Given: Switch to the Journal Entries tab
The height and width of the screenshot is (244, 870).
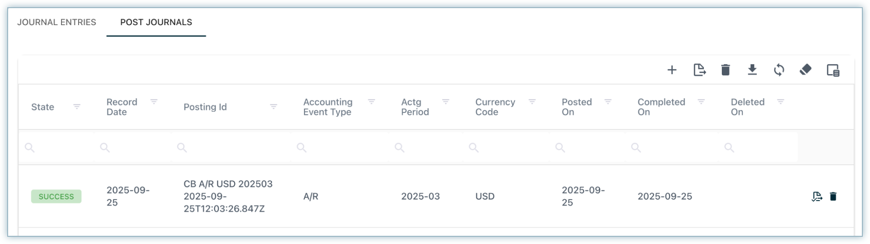Looking at the screenshot, I should coord(56,22).
